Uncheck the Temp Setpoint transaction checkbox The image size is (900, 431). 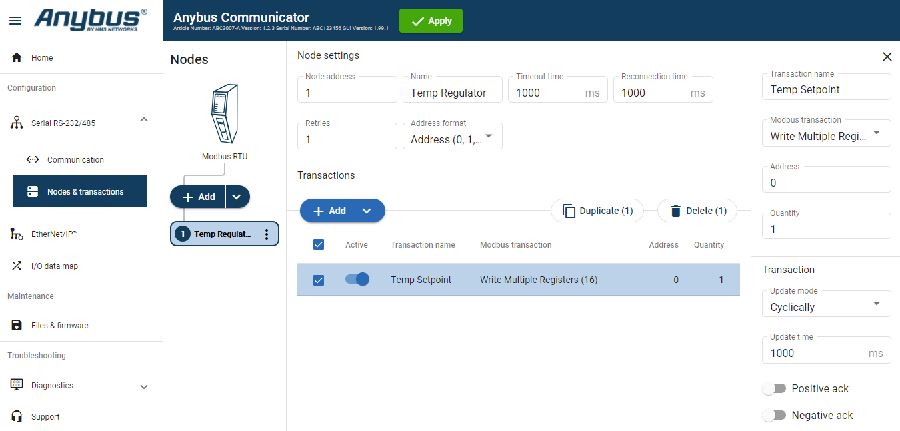(x=318, y=279)
